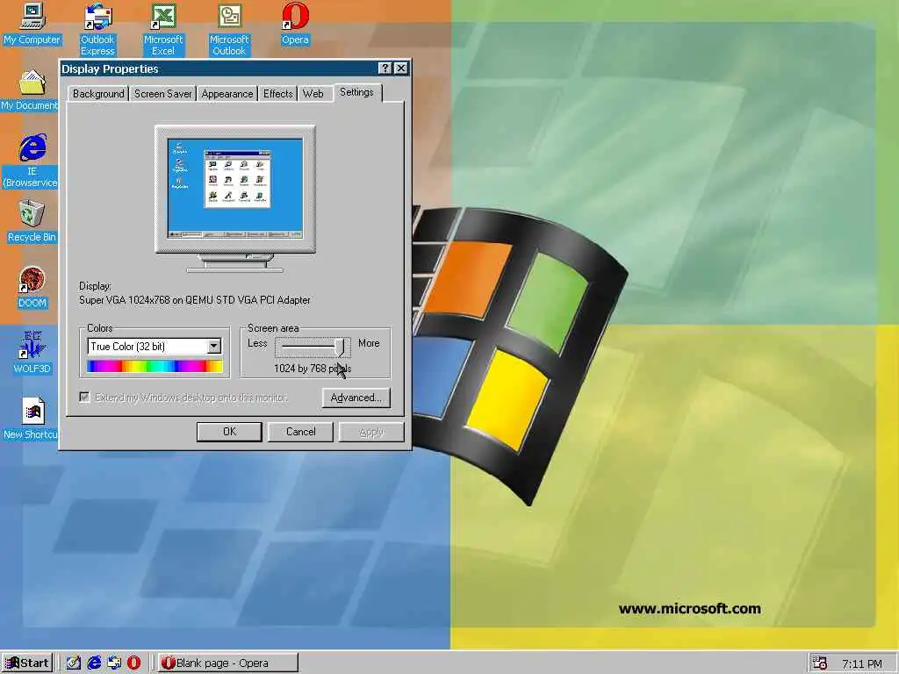The height and width of the screenshot is (674, 899).
Task: Click the Task Scheduler tray icon
Action: [x=820, y=663]
